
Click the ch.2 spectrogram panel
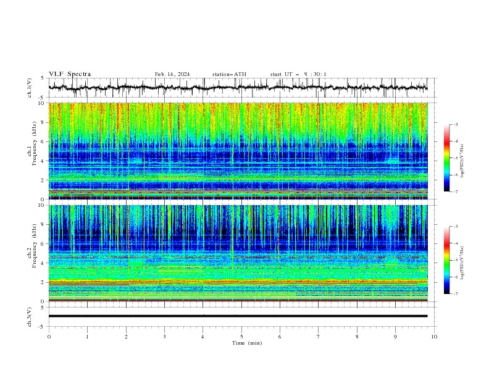238,253
